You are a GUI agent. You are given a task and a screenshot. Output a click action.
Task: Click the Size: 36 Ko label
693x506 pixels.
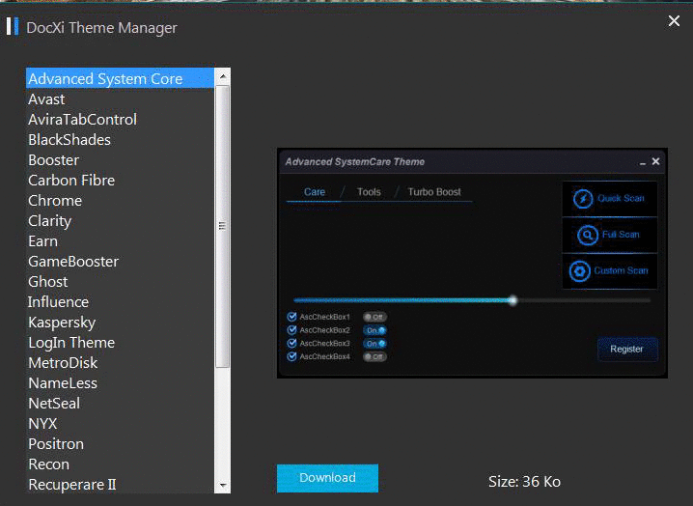(525, 482)
